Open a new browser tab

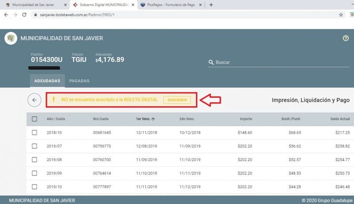211,5
